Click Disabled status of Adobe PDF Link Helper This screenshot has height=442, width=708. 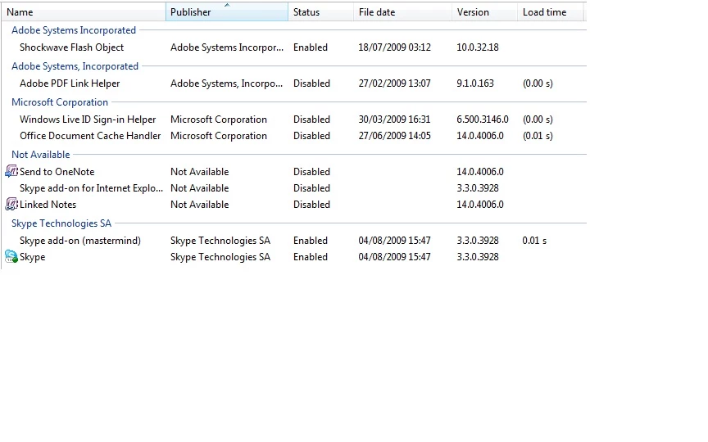click(x=311, y=83)
